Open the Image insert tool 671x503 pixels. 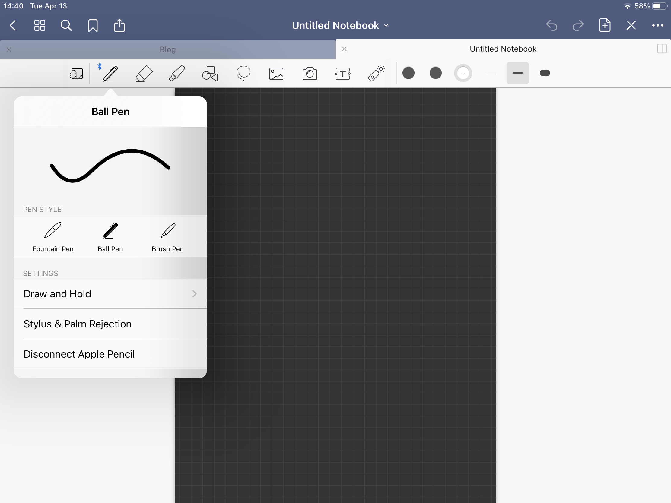click(276, 74)
